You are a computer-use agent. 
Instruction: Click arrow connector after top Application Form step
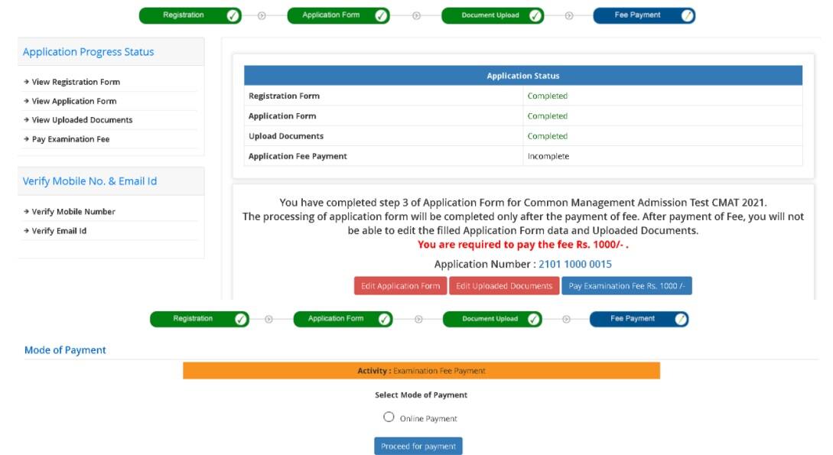pos(416,16)
